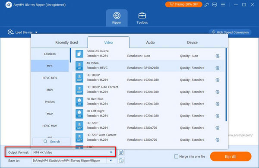
Task: Click the Load Blu-ray button
Action: [x=22, y=32]
